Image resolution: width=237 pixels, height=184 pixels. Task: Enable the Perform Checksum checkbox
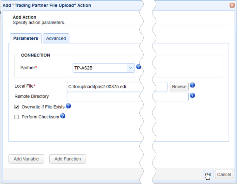[17, 117]
